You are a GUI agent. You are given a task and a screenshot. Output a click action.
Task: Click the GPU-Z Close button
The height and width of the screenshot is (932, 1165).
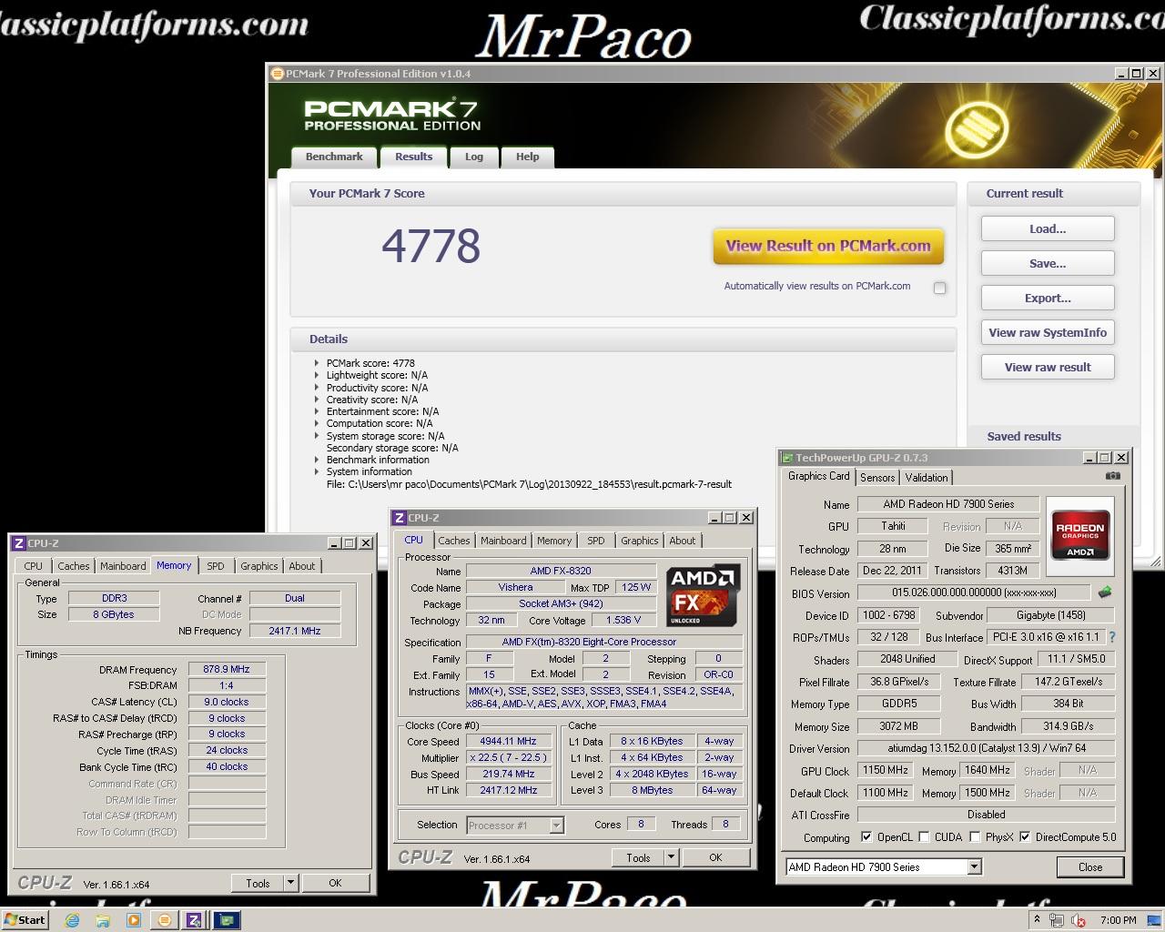pos(1090,866)
